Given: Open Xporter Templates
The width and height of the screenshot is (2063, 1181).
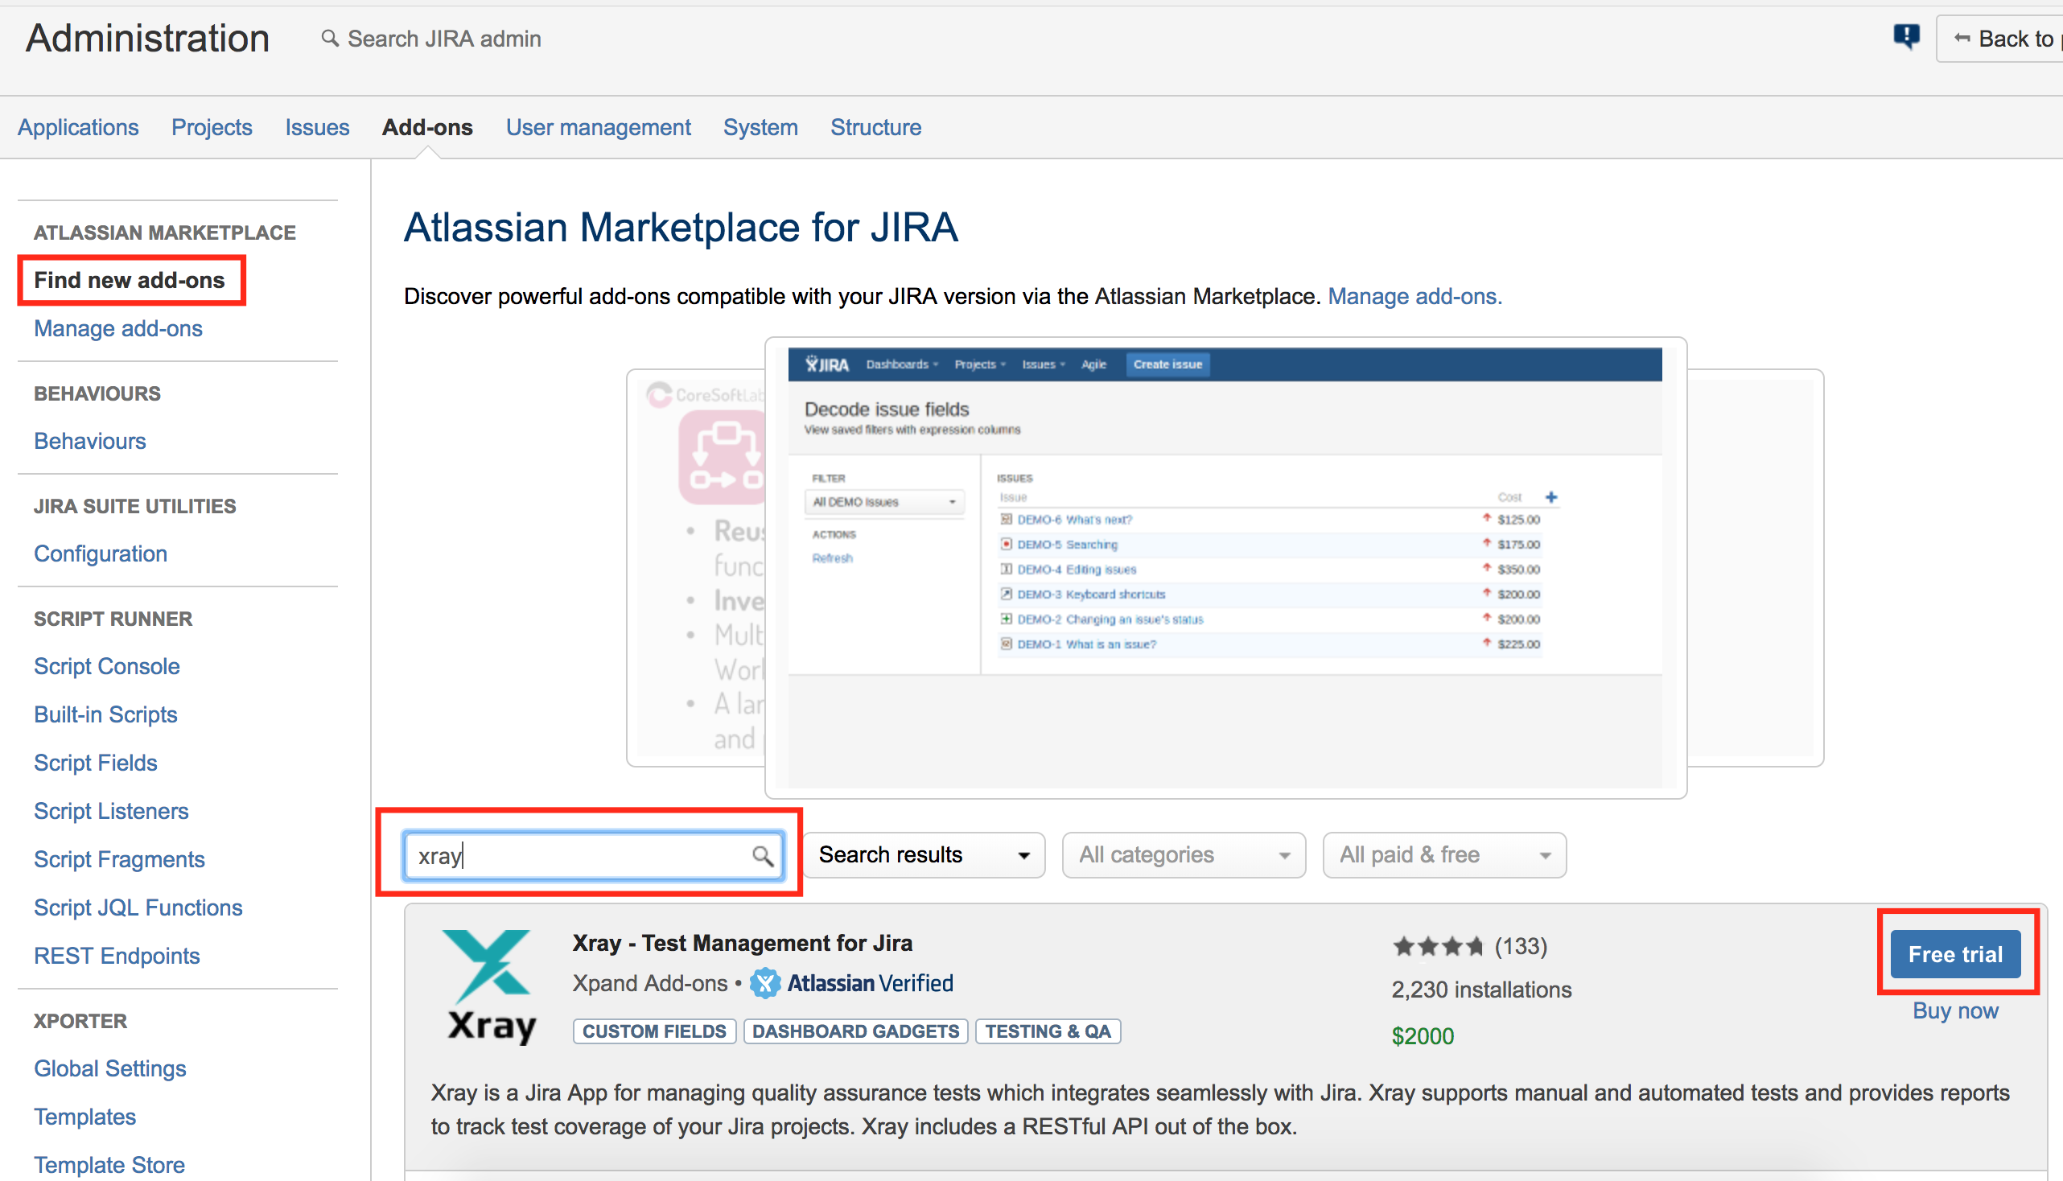Looking at the screenshot, I should [x=85, y=1117].
